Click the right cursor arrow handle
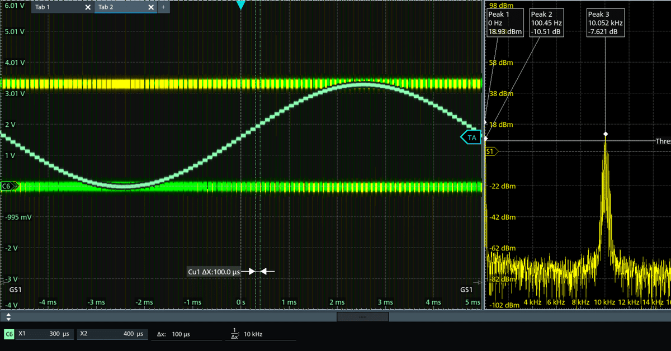Image resolution: width=671 pixels, height=351 pixels. point(268,271)
